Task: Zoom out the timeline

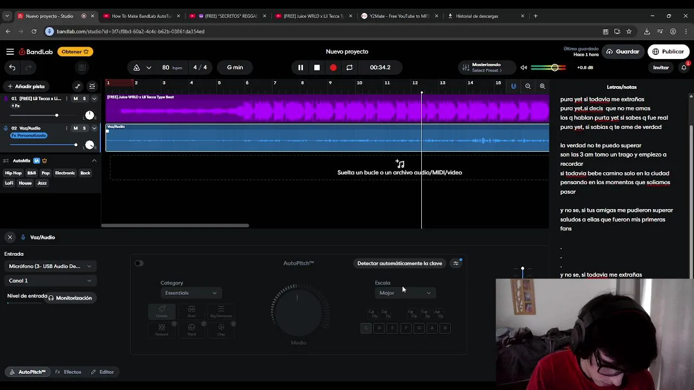Action: coord(528,87)
